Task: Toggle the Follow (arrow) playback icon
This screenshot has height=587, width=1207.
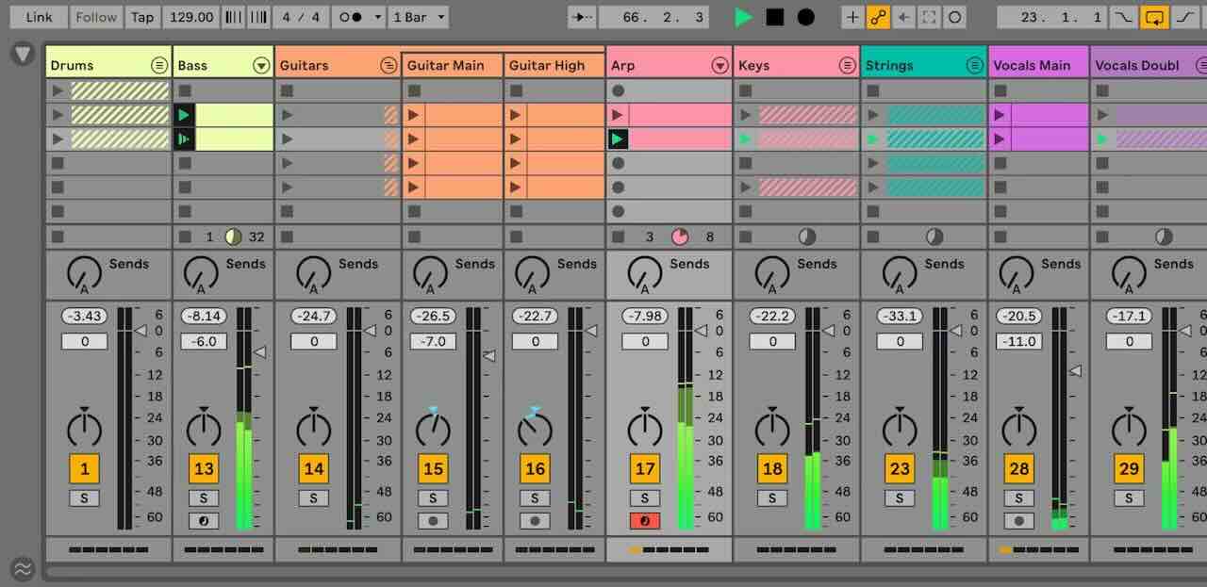Action: 582,17
